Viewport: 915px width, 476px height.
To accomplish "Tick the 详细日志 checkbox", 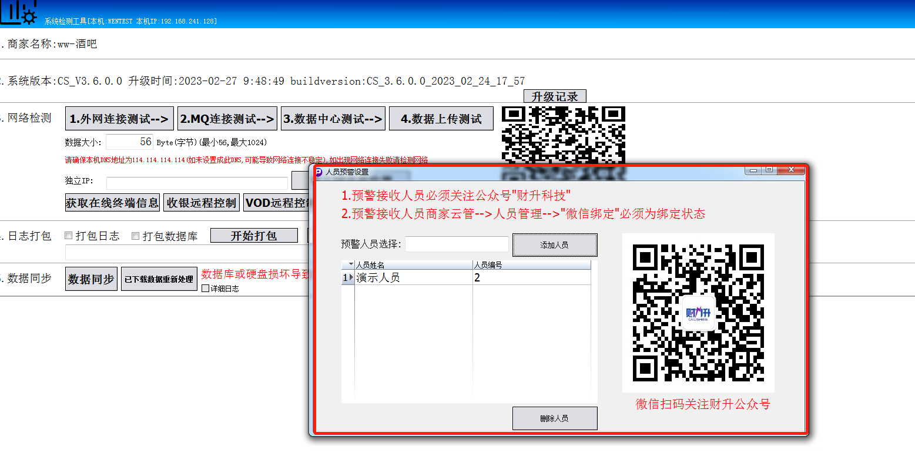I will pos(205,289).
